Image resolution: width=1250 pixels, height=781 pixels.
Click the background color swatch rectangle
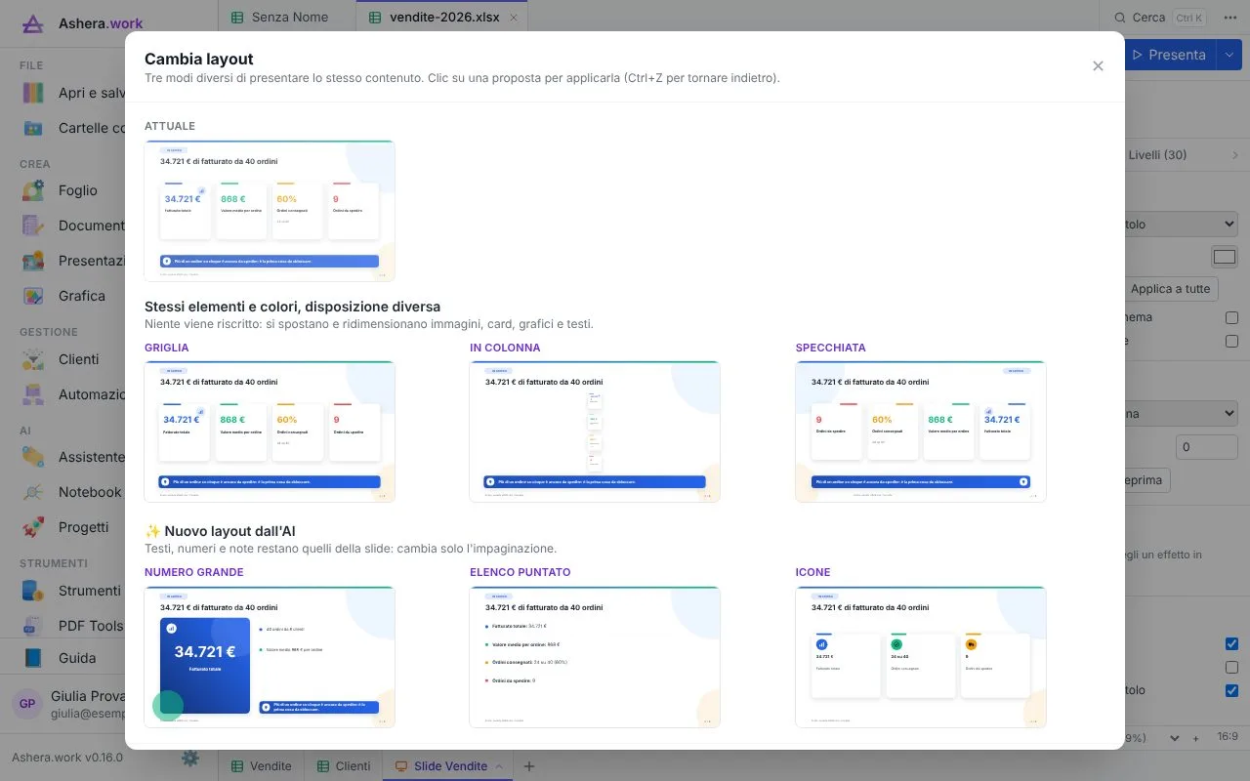click(1225, 257)
